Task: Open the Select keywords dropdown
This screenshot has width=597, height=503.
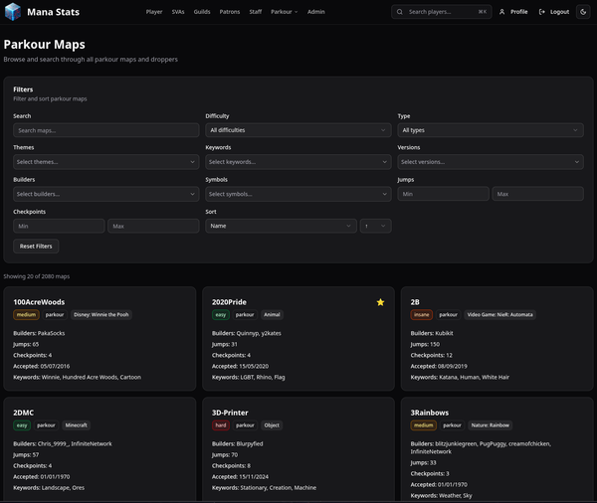Action: pyautogui.click(x=298, y=162)
